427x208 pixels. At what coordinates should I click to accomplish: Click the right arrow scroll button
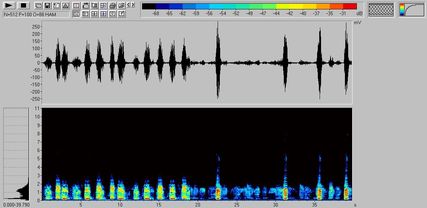tap(133, 5)
